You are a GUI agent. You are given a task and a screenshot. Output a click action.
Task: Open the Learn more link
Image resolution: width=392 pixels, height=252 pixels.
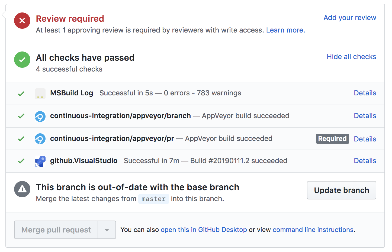tap(285, 30)
